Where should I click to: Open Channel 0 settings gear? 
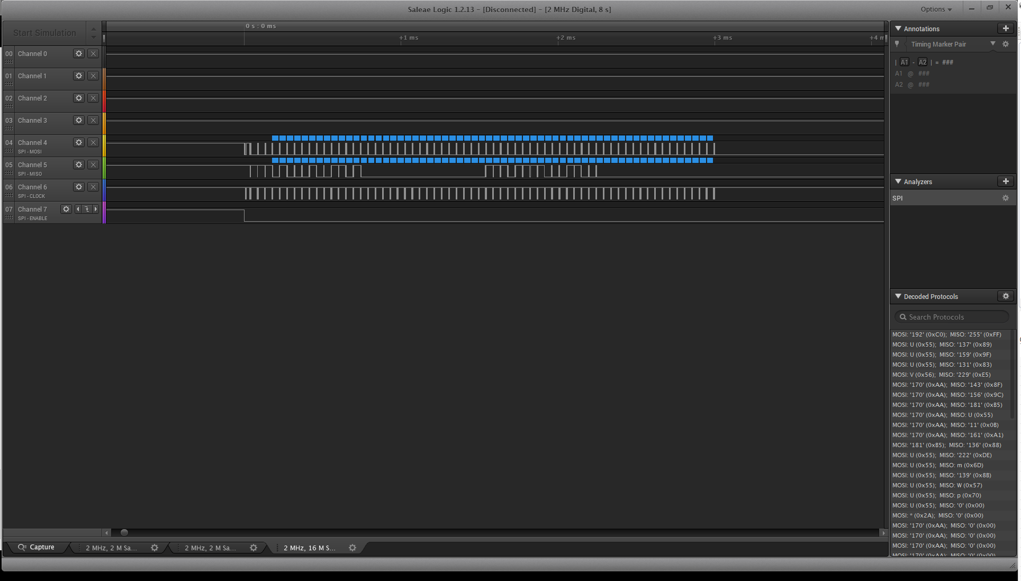79,53
